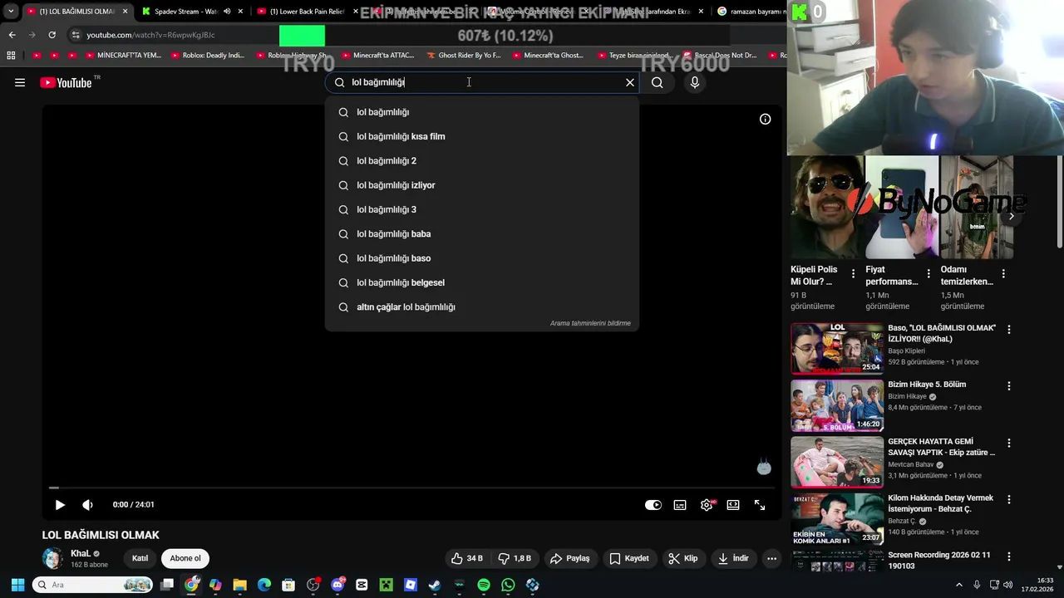This screenshot has height=598, width=1064.
Task: Switch to theater mode
Action: (x=733, y=505)
